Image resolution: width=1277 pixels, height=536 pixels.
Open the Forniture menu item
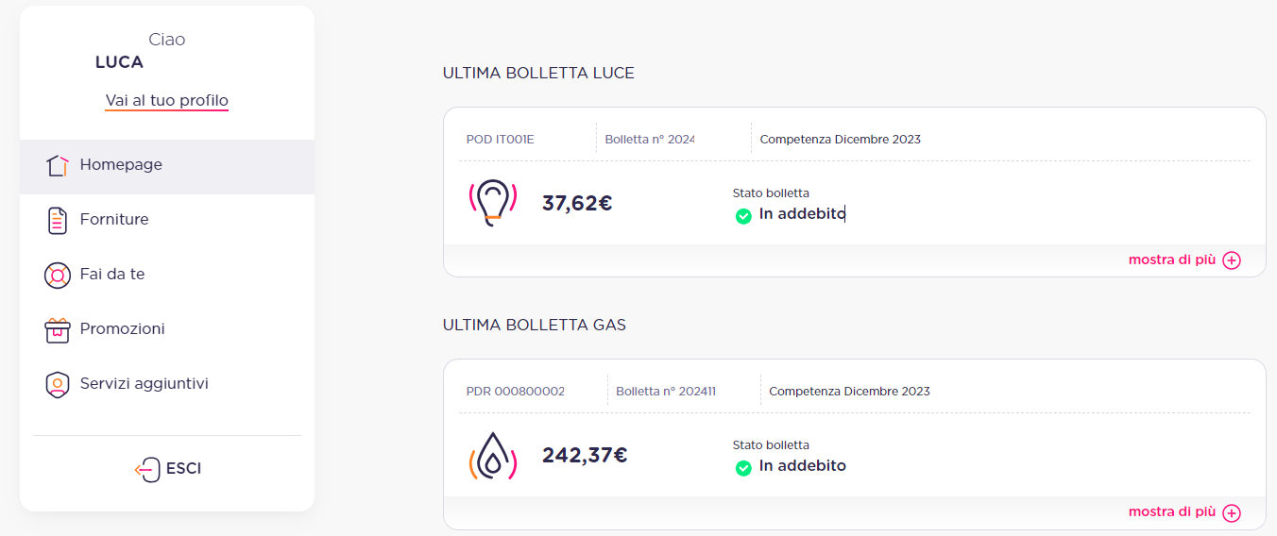(x=114, y=220)
